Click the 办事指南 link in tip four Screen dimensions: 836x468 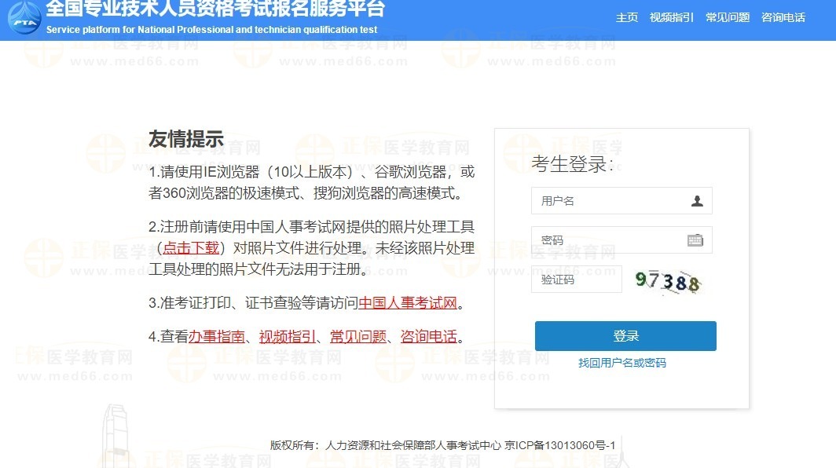pyautogui.click(x=214, y=336)
